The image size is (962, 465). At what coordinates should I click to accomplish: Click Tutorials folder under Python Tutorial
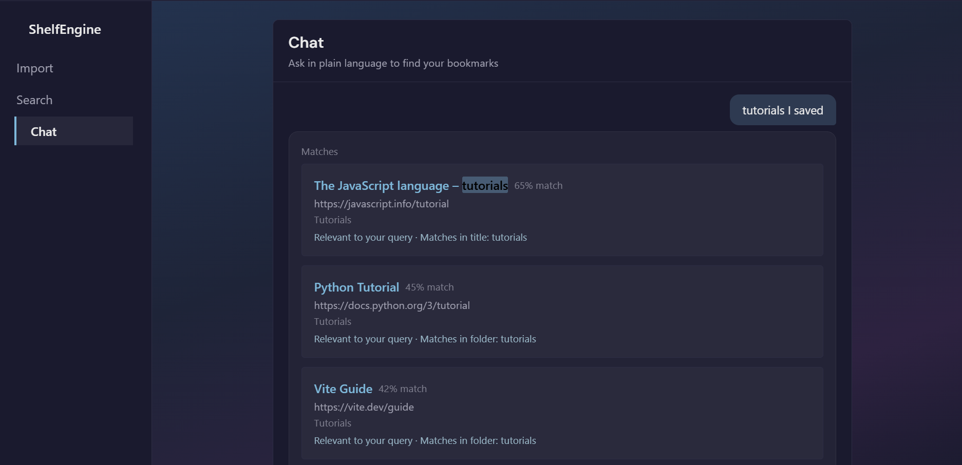click(333, 322)
